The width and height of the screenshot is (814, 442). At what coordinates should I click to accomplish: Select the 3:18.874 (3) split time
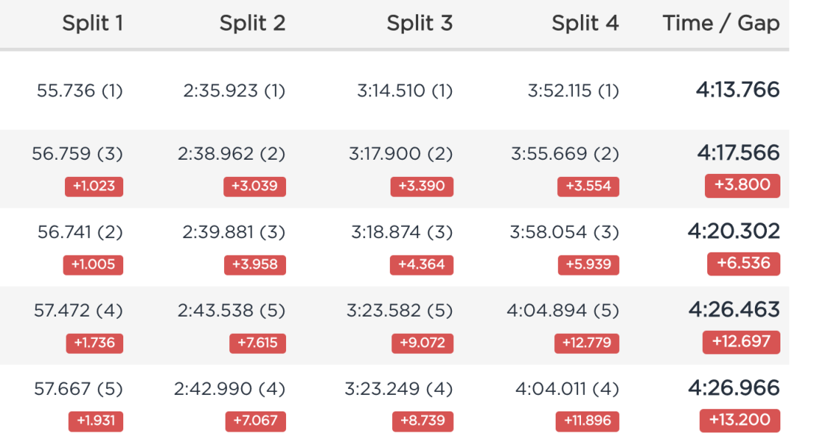(x=402, y=232)
